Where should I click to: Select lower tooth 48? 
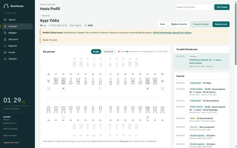click(49, 110)
